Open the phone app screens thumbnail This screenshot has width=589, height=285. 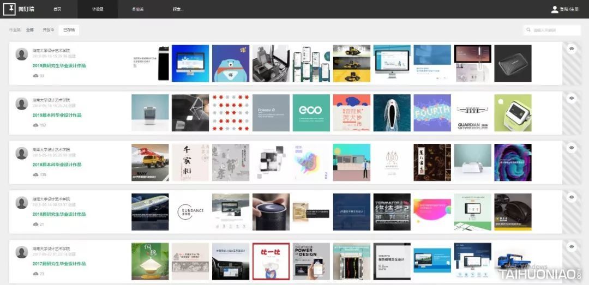tap(311, 63)
